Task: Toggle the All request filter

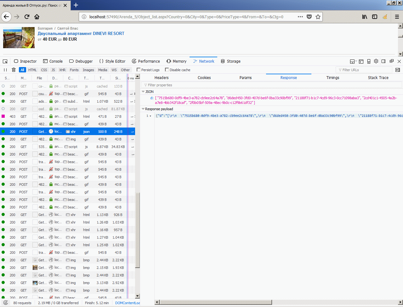Action: point(22,70)
